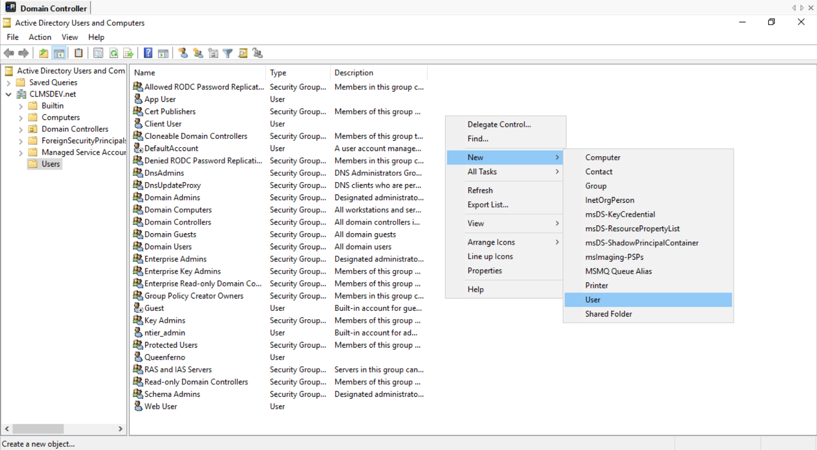Click the tree pane horizontal scrollbar thumb
This screenshot has width=817, height=450.
(38, 429)
